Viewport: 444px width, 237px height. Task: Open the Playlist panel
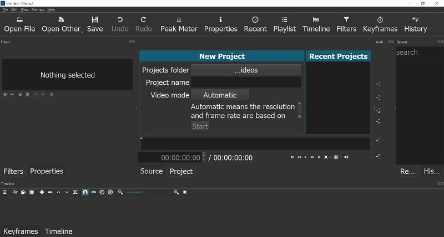coord(284,24)
